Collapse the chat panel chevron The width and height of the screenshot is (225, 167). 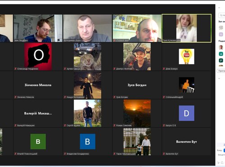click(219, 79)
